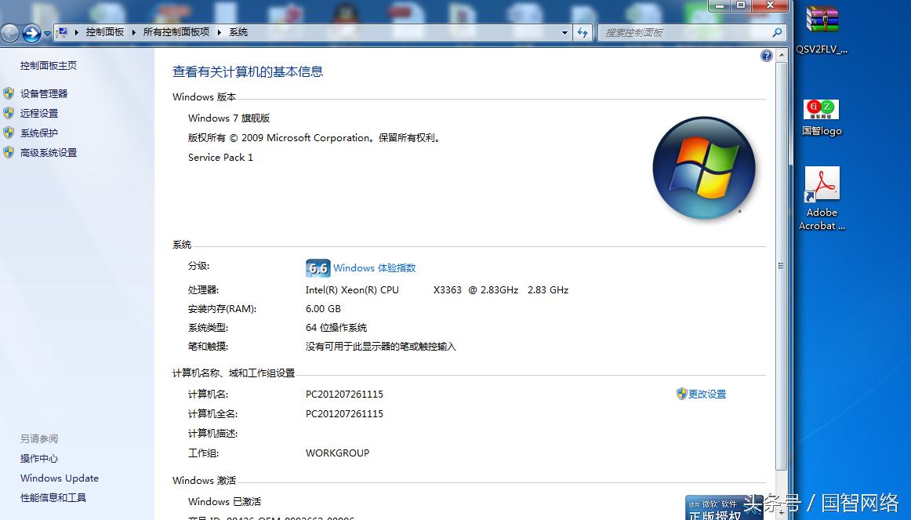Open recent pages dropdown next to Forward

tap(47, 34)
